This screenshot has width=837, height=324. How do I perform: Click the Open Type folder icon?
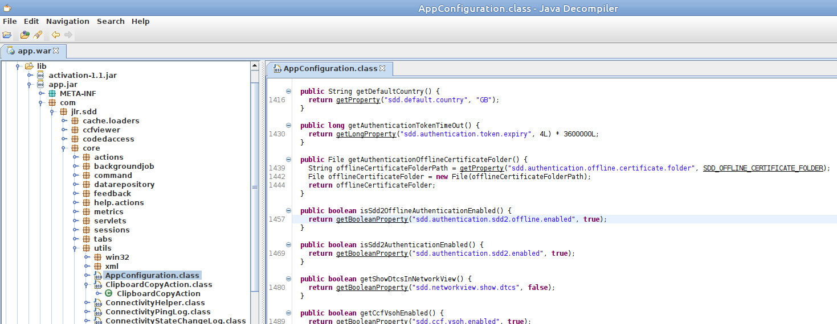coord(25,35)
